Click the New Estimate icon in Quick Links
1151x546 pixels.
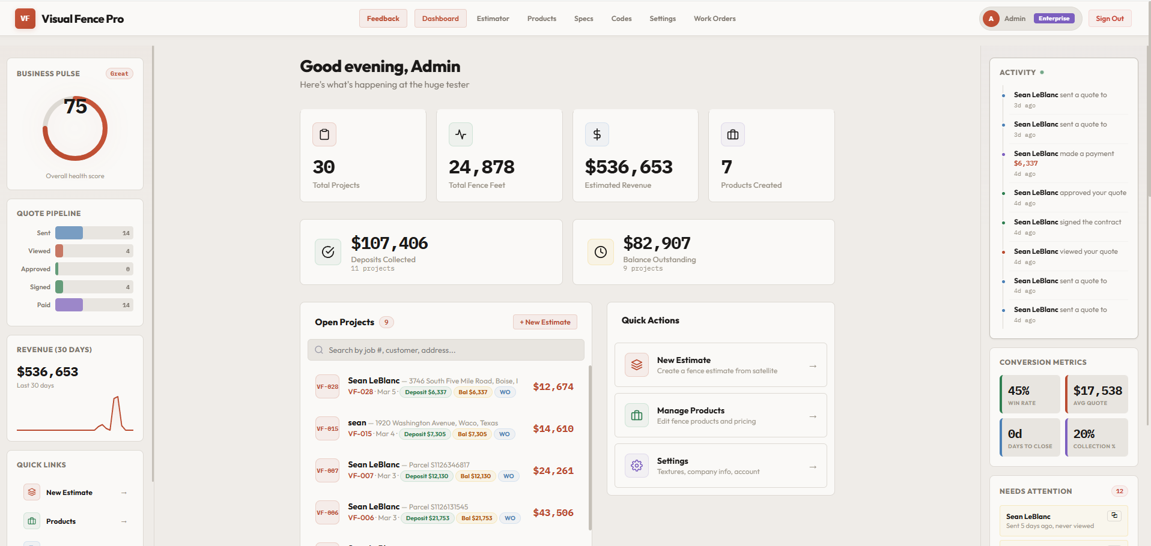tap(32, 491)
